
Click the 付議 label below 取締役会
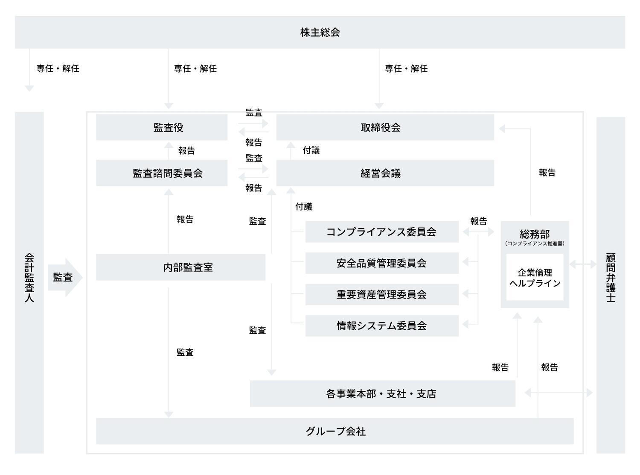click(311, 150)
